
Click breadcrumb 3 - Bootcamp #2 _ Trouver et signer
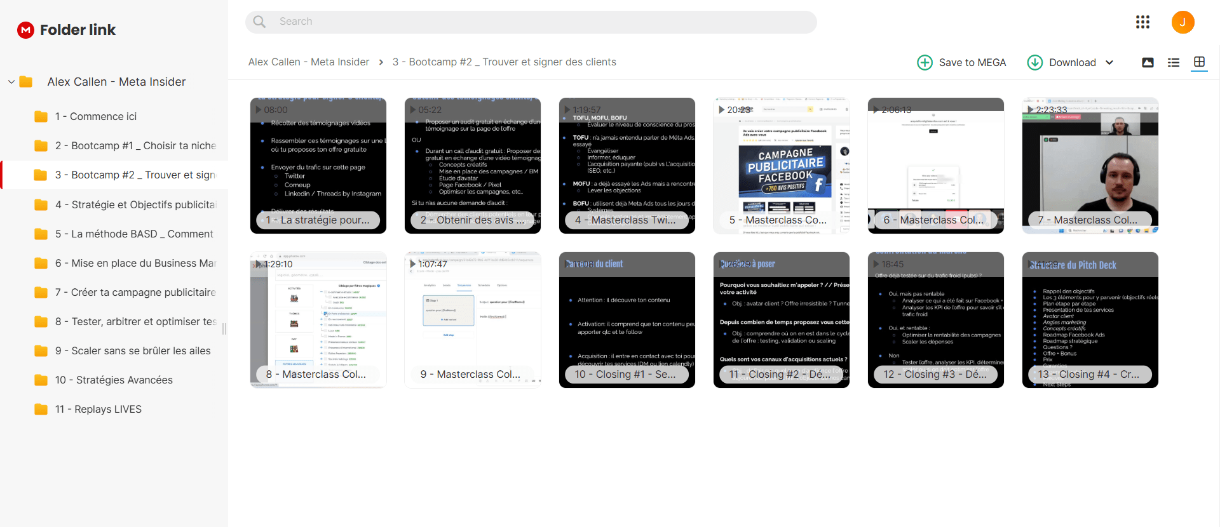505,62
